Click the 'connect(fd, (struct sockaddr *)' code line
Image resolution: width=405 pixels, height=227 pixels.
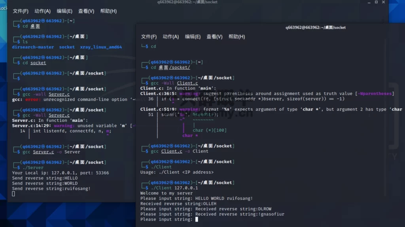[253, 99]
